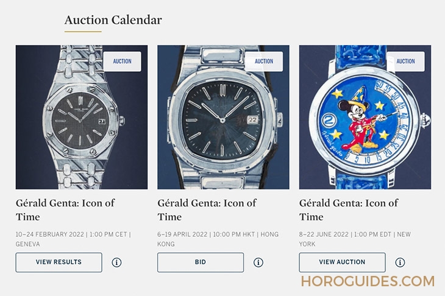Select the 6–19 April 2022 Hong Kong date line
The width and height of the screenshot is (445, 296).
coord(218,239)
